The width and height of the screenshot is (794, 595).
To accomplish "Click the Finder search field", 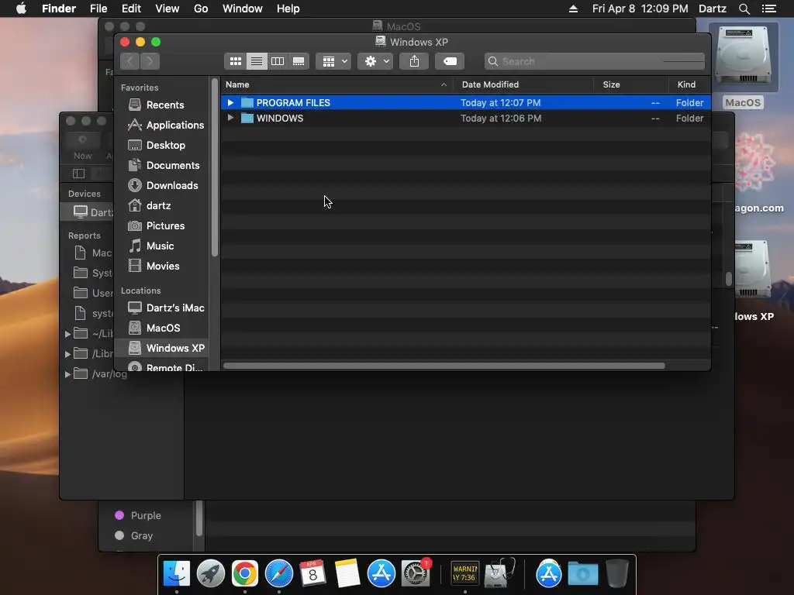I will 595,61.
